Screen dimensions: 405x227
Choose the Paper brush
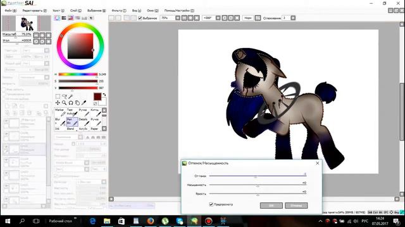(x=96, y=129)
